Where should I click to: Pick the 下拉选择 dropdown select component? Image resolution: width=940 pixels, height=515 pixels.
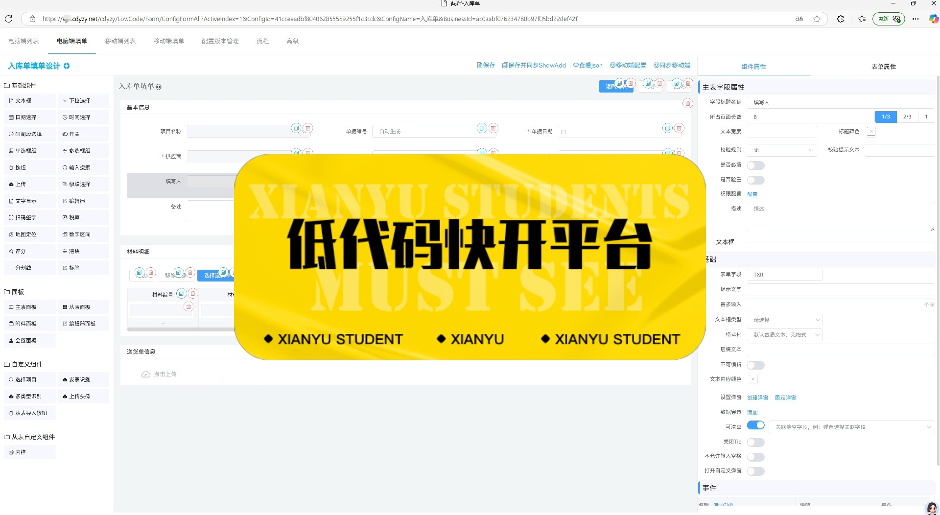point(83,101)
